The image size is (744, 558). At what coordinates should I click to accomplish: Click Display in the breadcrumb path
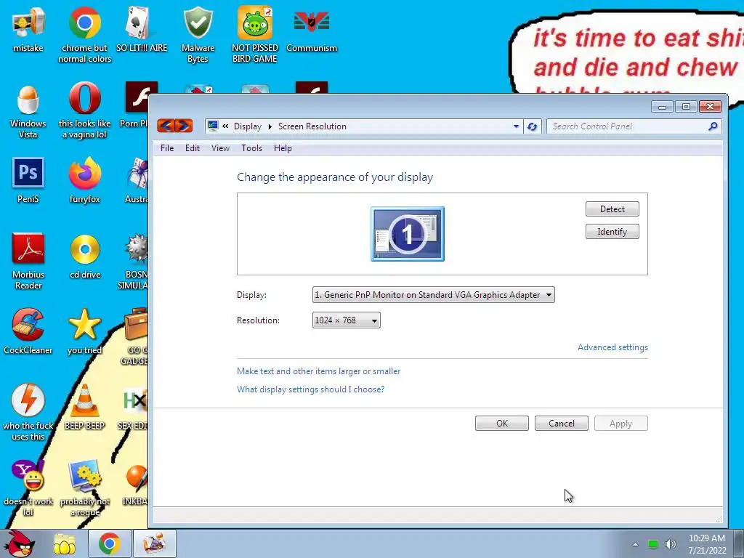coord(248,126)
